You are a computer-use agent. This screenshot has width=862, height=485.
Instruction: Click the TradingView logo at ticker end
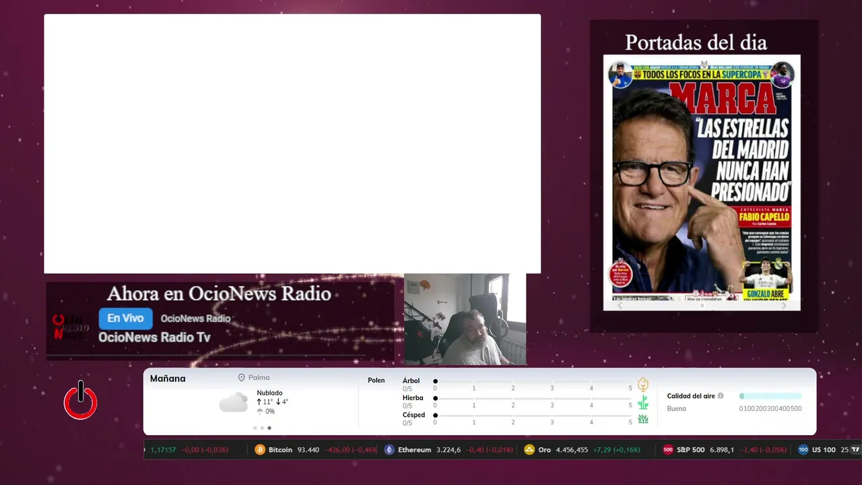(x=856, y=449)
